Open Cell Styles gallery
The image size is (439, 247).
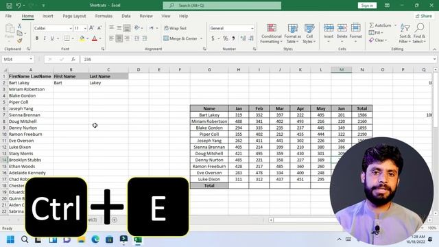point(309,34)
